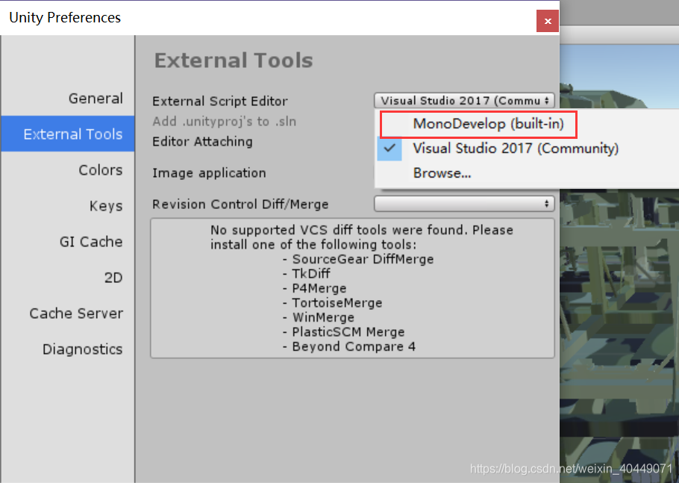The image size is (679, 483).
Task: Click the Editor Attaching label
Action: point(202,142)
